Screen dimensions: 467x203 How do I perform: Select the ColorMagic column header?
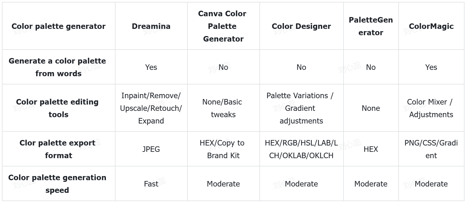coord(431,26)
